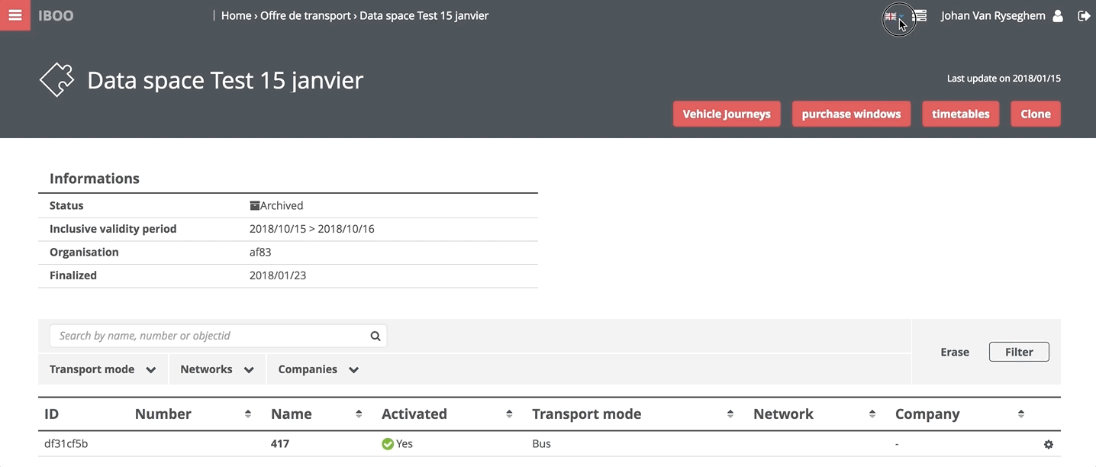
Task: Sort by Transport mode column arrows
Action: click(730, 414)
